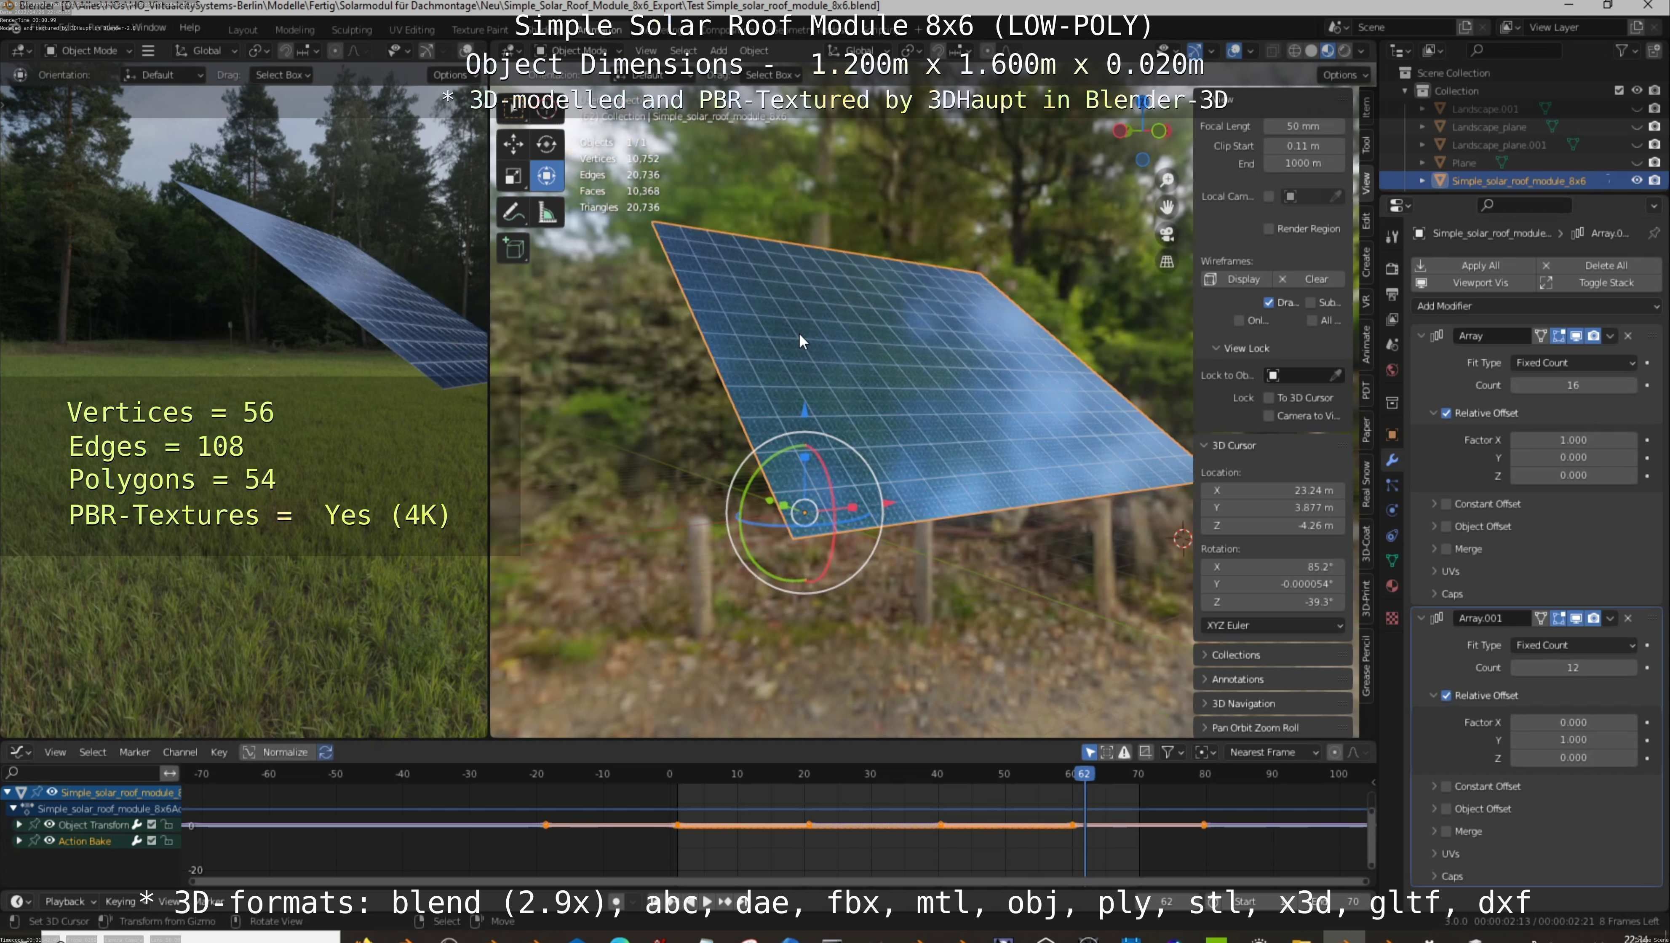The width and height of the screenshot is (1670, 943).
Task: Click the 3D Cursor Location X 23.24 m field
Action: 1272,491
